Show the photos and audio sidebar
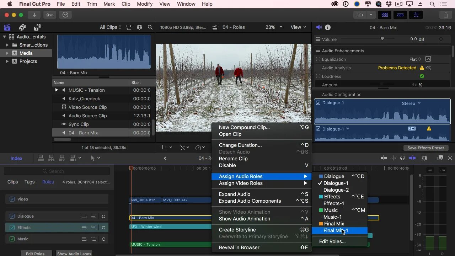 (x=22, y=27)
